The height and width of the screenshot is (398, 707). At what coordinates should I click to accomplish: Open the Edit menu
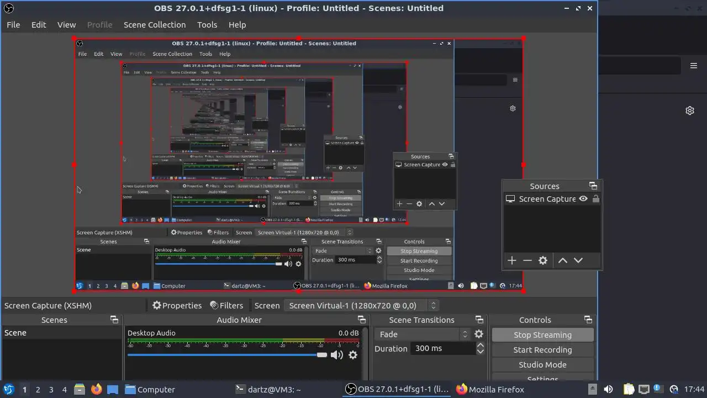click(39, 25)
